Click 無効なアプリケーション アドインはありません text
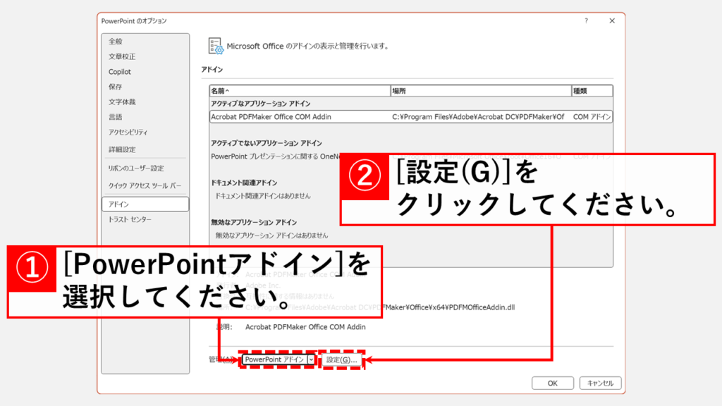 271,235
